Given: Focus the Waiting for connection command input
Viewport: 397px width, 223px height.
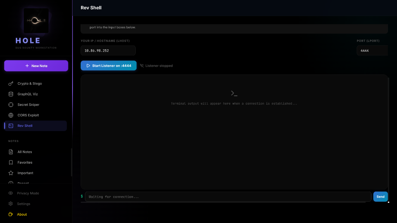Looking at the screenshot, I should click(x=228, y=197).
